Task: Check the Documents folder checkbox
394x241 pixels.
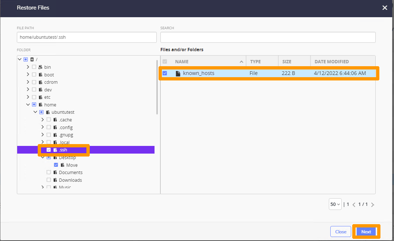Action: pos(49,172)
